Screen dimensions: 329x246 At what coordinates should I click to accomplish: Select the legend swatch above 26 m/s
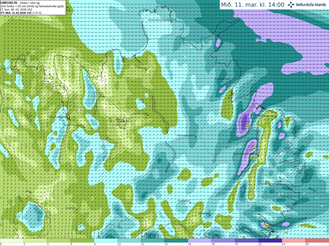click(317, 241)
